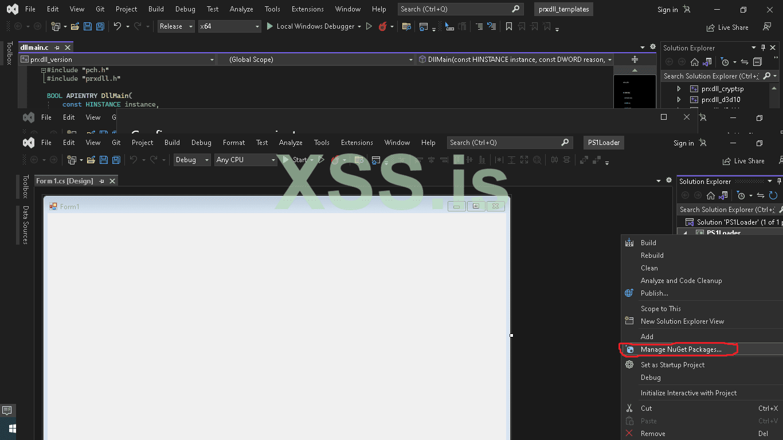Expand the prxdll_cryptsp project node
The height and width of the screenshot is (440, 783).
coord(679,89)
